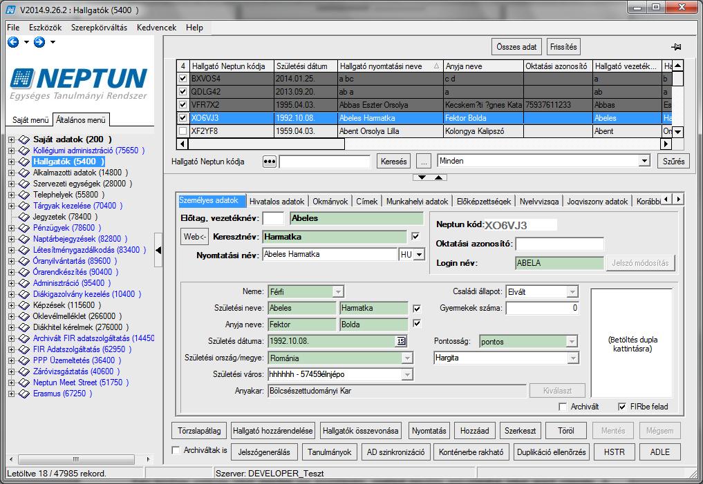Viewport: 703px width, 484px height.
Task: Click the Frissítés button
Action: coord(563,47)
